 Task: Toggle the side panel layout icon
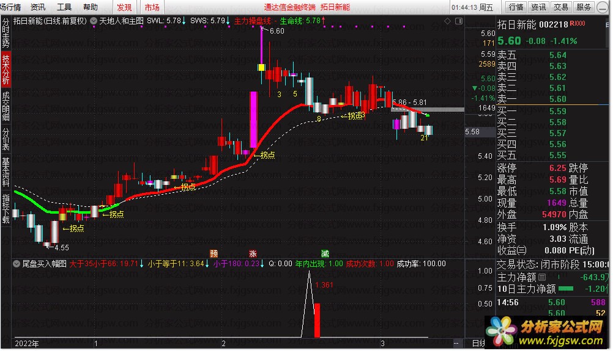459,21
